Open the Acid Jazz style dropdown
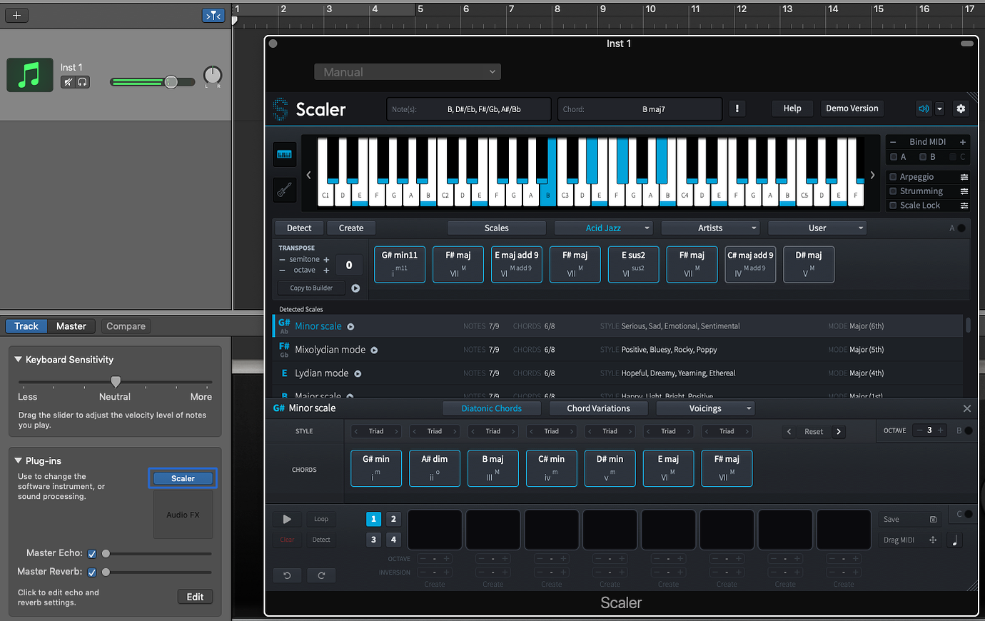This screenshot has width=985, height=621. pos(603,228)
